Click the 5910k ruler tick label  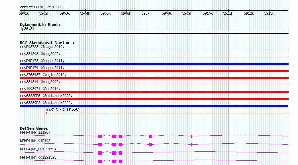(208, 13)
